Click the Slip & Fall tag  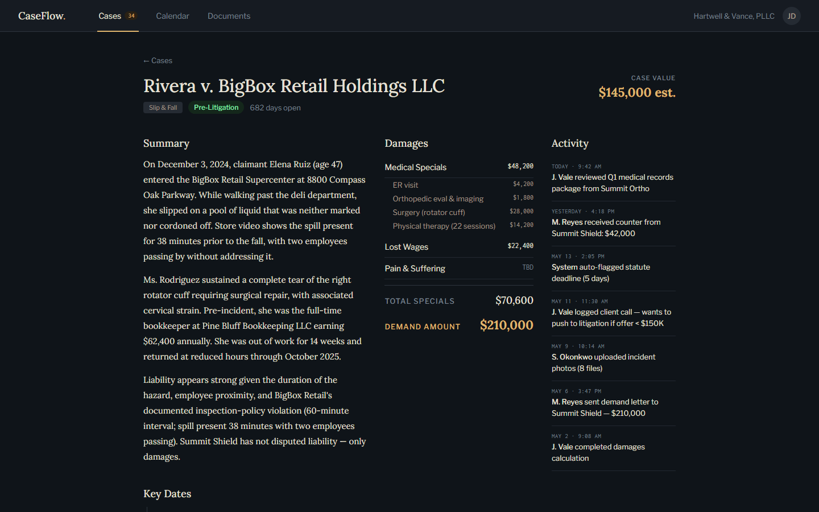pyautogui.click(x=163, y=108)
